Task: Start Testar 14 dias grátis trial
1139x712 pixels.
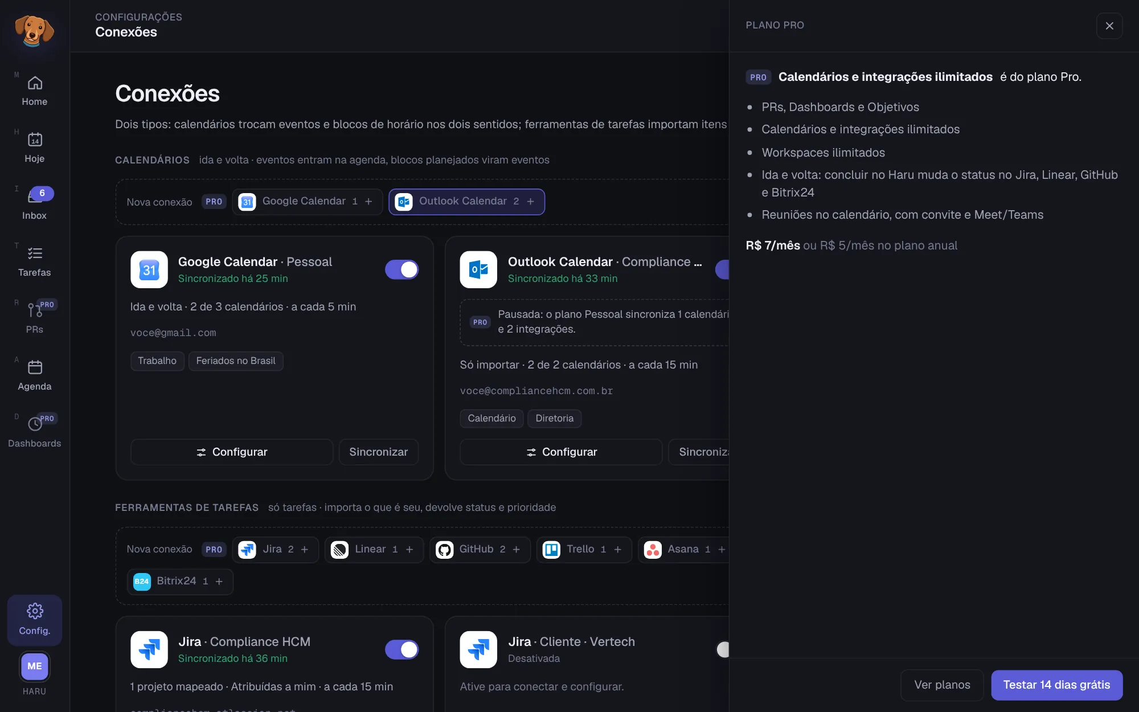Action: (x=1056, y=685)
